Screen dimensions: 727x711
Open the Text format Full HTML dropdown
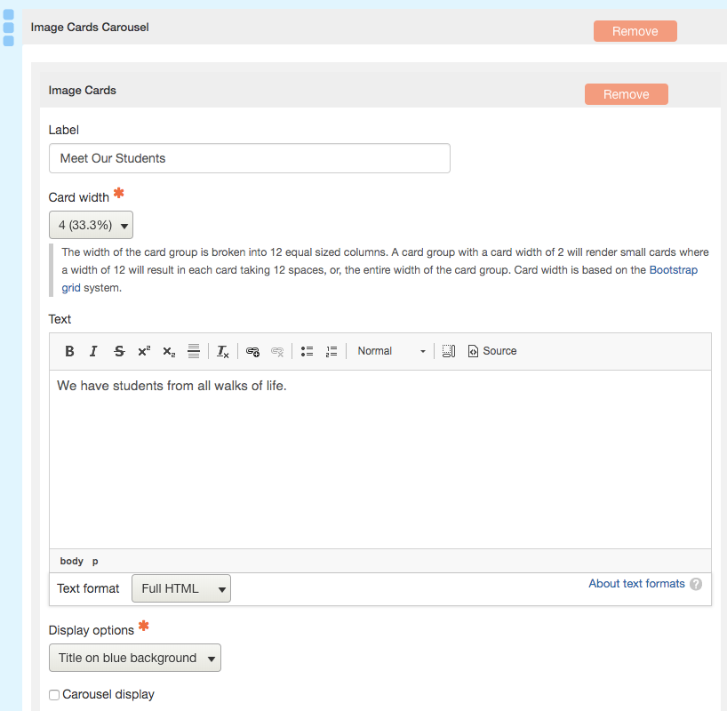(181, 587)
